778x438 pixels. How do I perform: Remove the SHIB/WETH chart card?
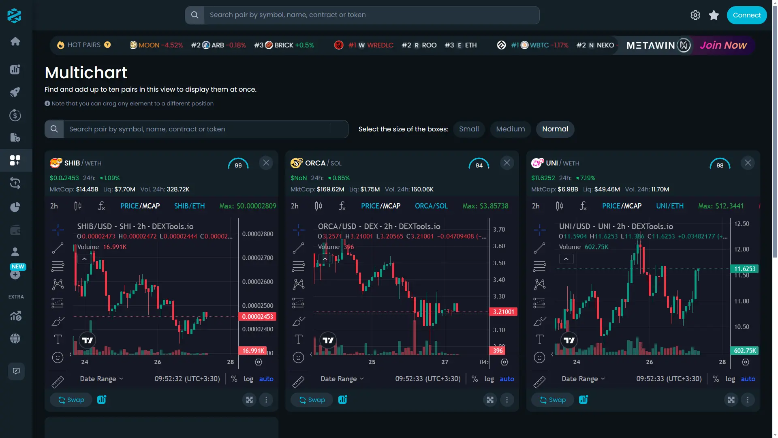point(266,163)
